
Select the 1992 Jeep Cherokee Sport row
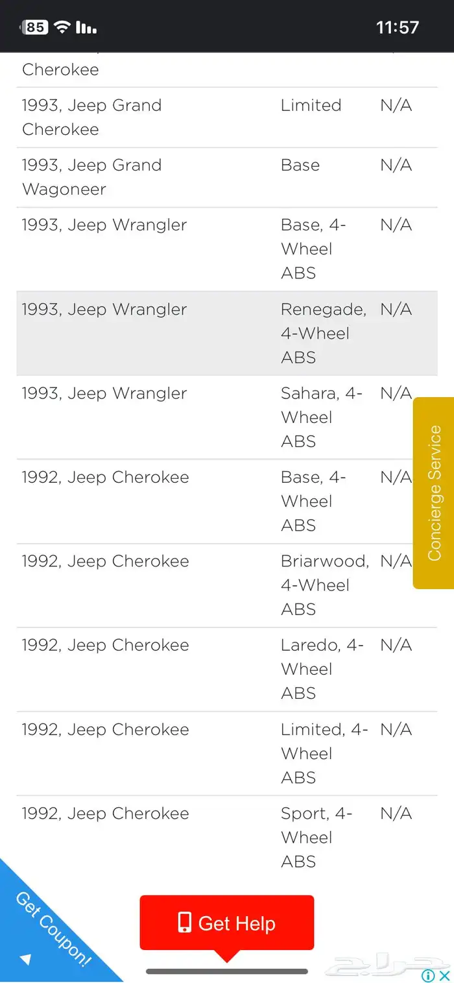point(227,837)
